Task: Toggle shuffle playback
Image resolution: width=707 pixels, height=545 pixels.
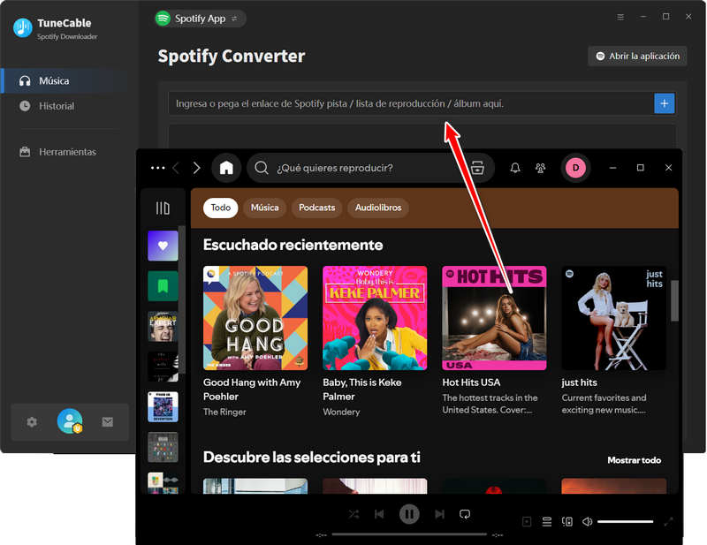Action: click(x=353, y=514)
